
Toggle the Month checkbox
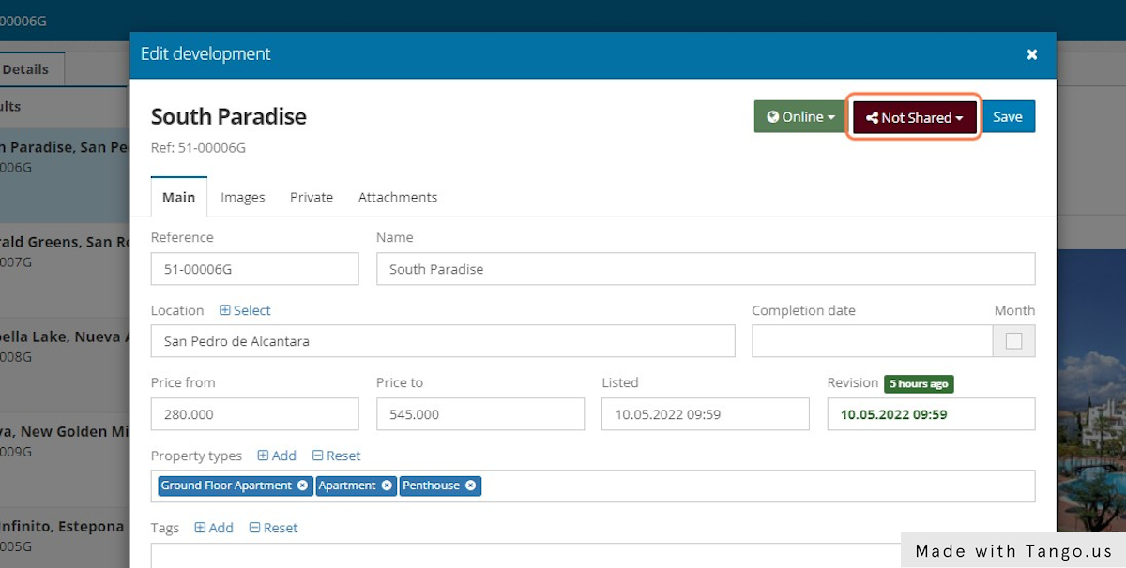click(1013, 341)
